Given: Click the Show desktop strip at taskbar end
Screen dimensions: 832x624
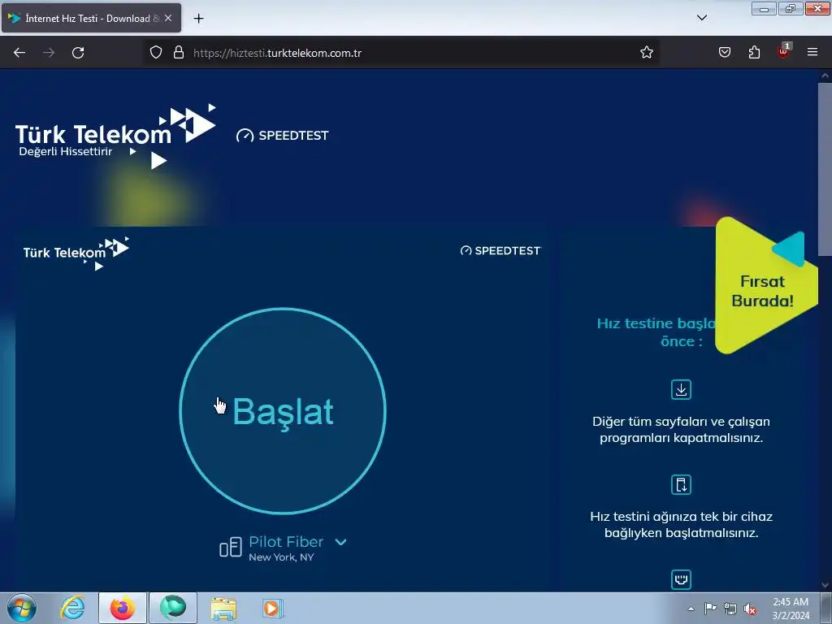Looking at the screenshot, I should [826, 609].
